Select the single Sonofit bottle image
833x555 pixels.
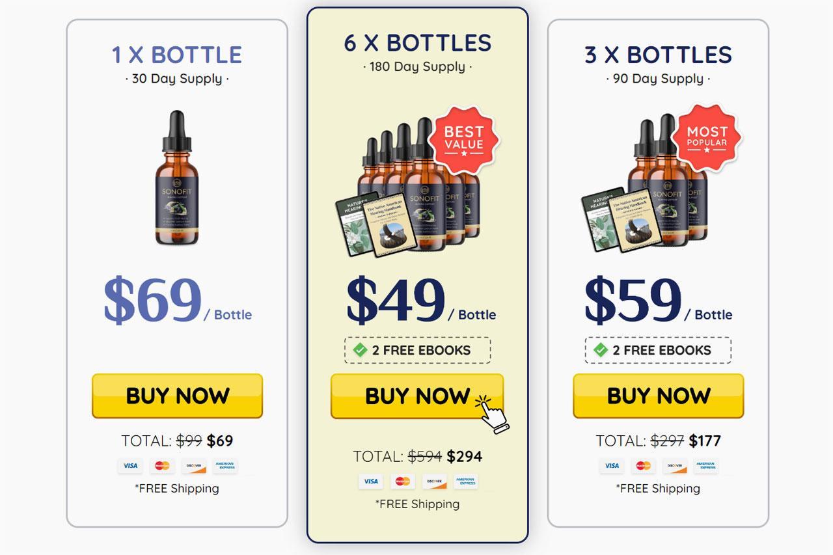[177, 178]
